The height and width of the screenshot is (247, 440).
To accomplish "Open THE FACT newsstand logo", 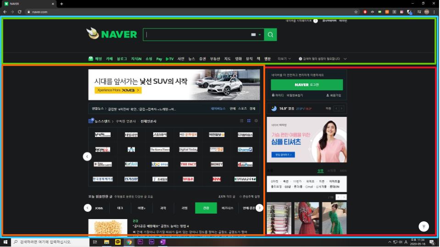I will coord(188,165).
